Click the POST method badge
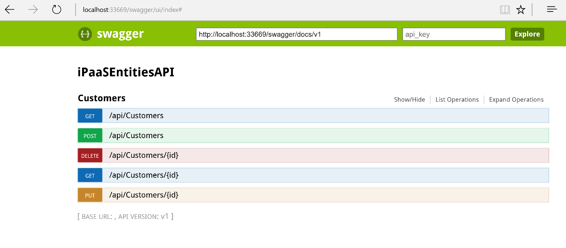Screen dimensions: 566x248 tap(90, 136)
